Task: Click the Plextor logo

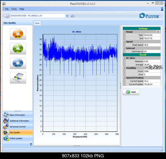Action: click(x=149, y=16)
